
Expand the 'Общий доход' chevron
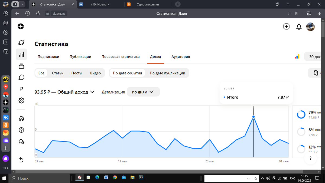[92, 92]
